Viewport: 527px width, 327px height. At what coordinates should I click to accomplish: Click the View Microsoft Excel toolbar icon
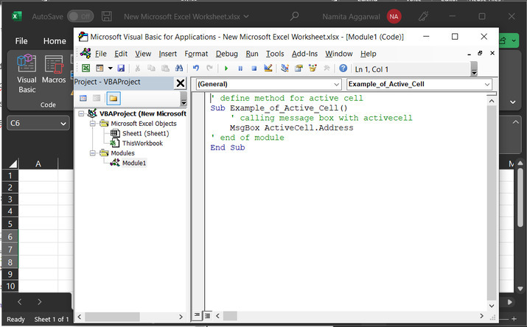click(x=85, y=68)
